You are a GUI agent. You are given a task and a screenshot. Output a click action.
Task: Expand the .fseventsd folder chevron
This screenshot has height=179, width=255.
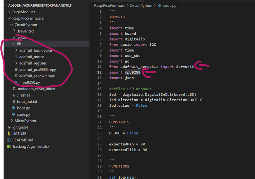pyautogui.click(x=14, y=31)
